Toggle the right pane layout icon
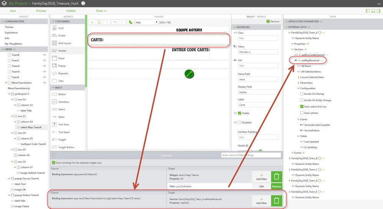Image resolution: width=383 pixels, height=209 pixels. point(378,11)
